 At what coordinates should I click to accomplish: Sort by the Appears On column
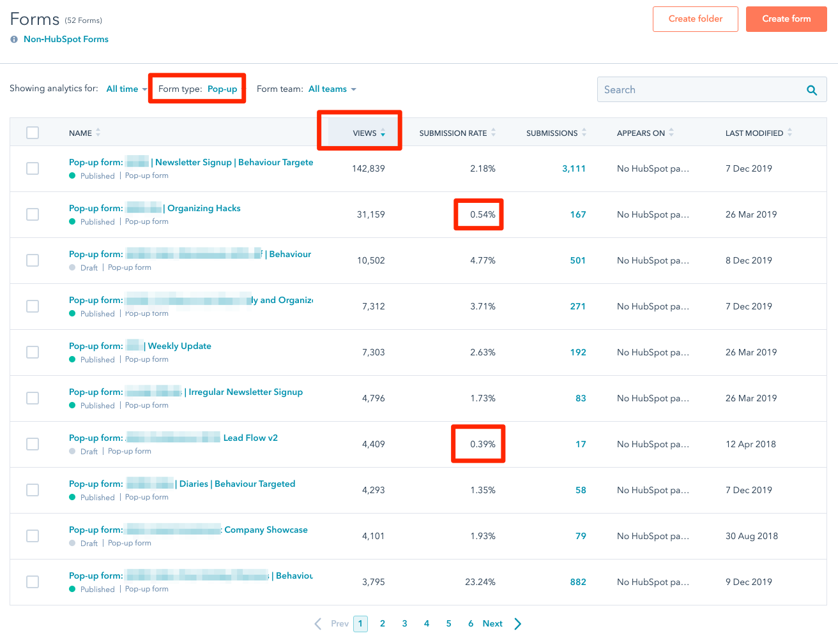[x=671, y=133]
